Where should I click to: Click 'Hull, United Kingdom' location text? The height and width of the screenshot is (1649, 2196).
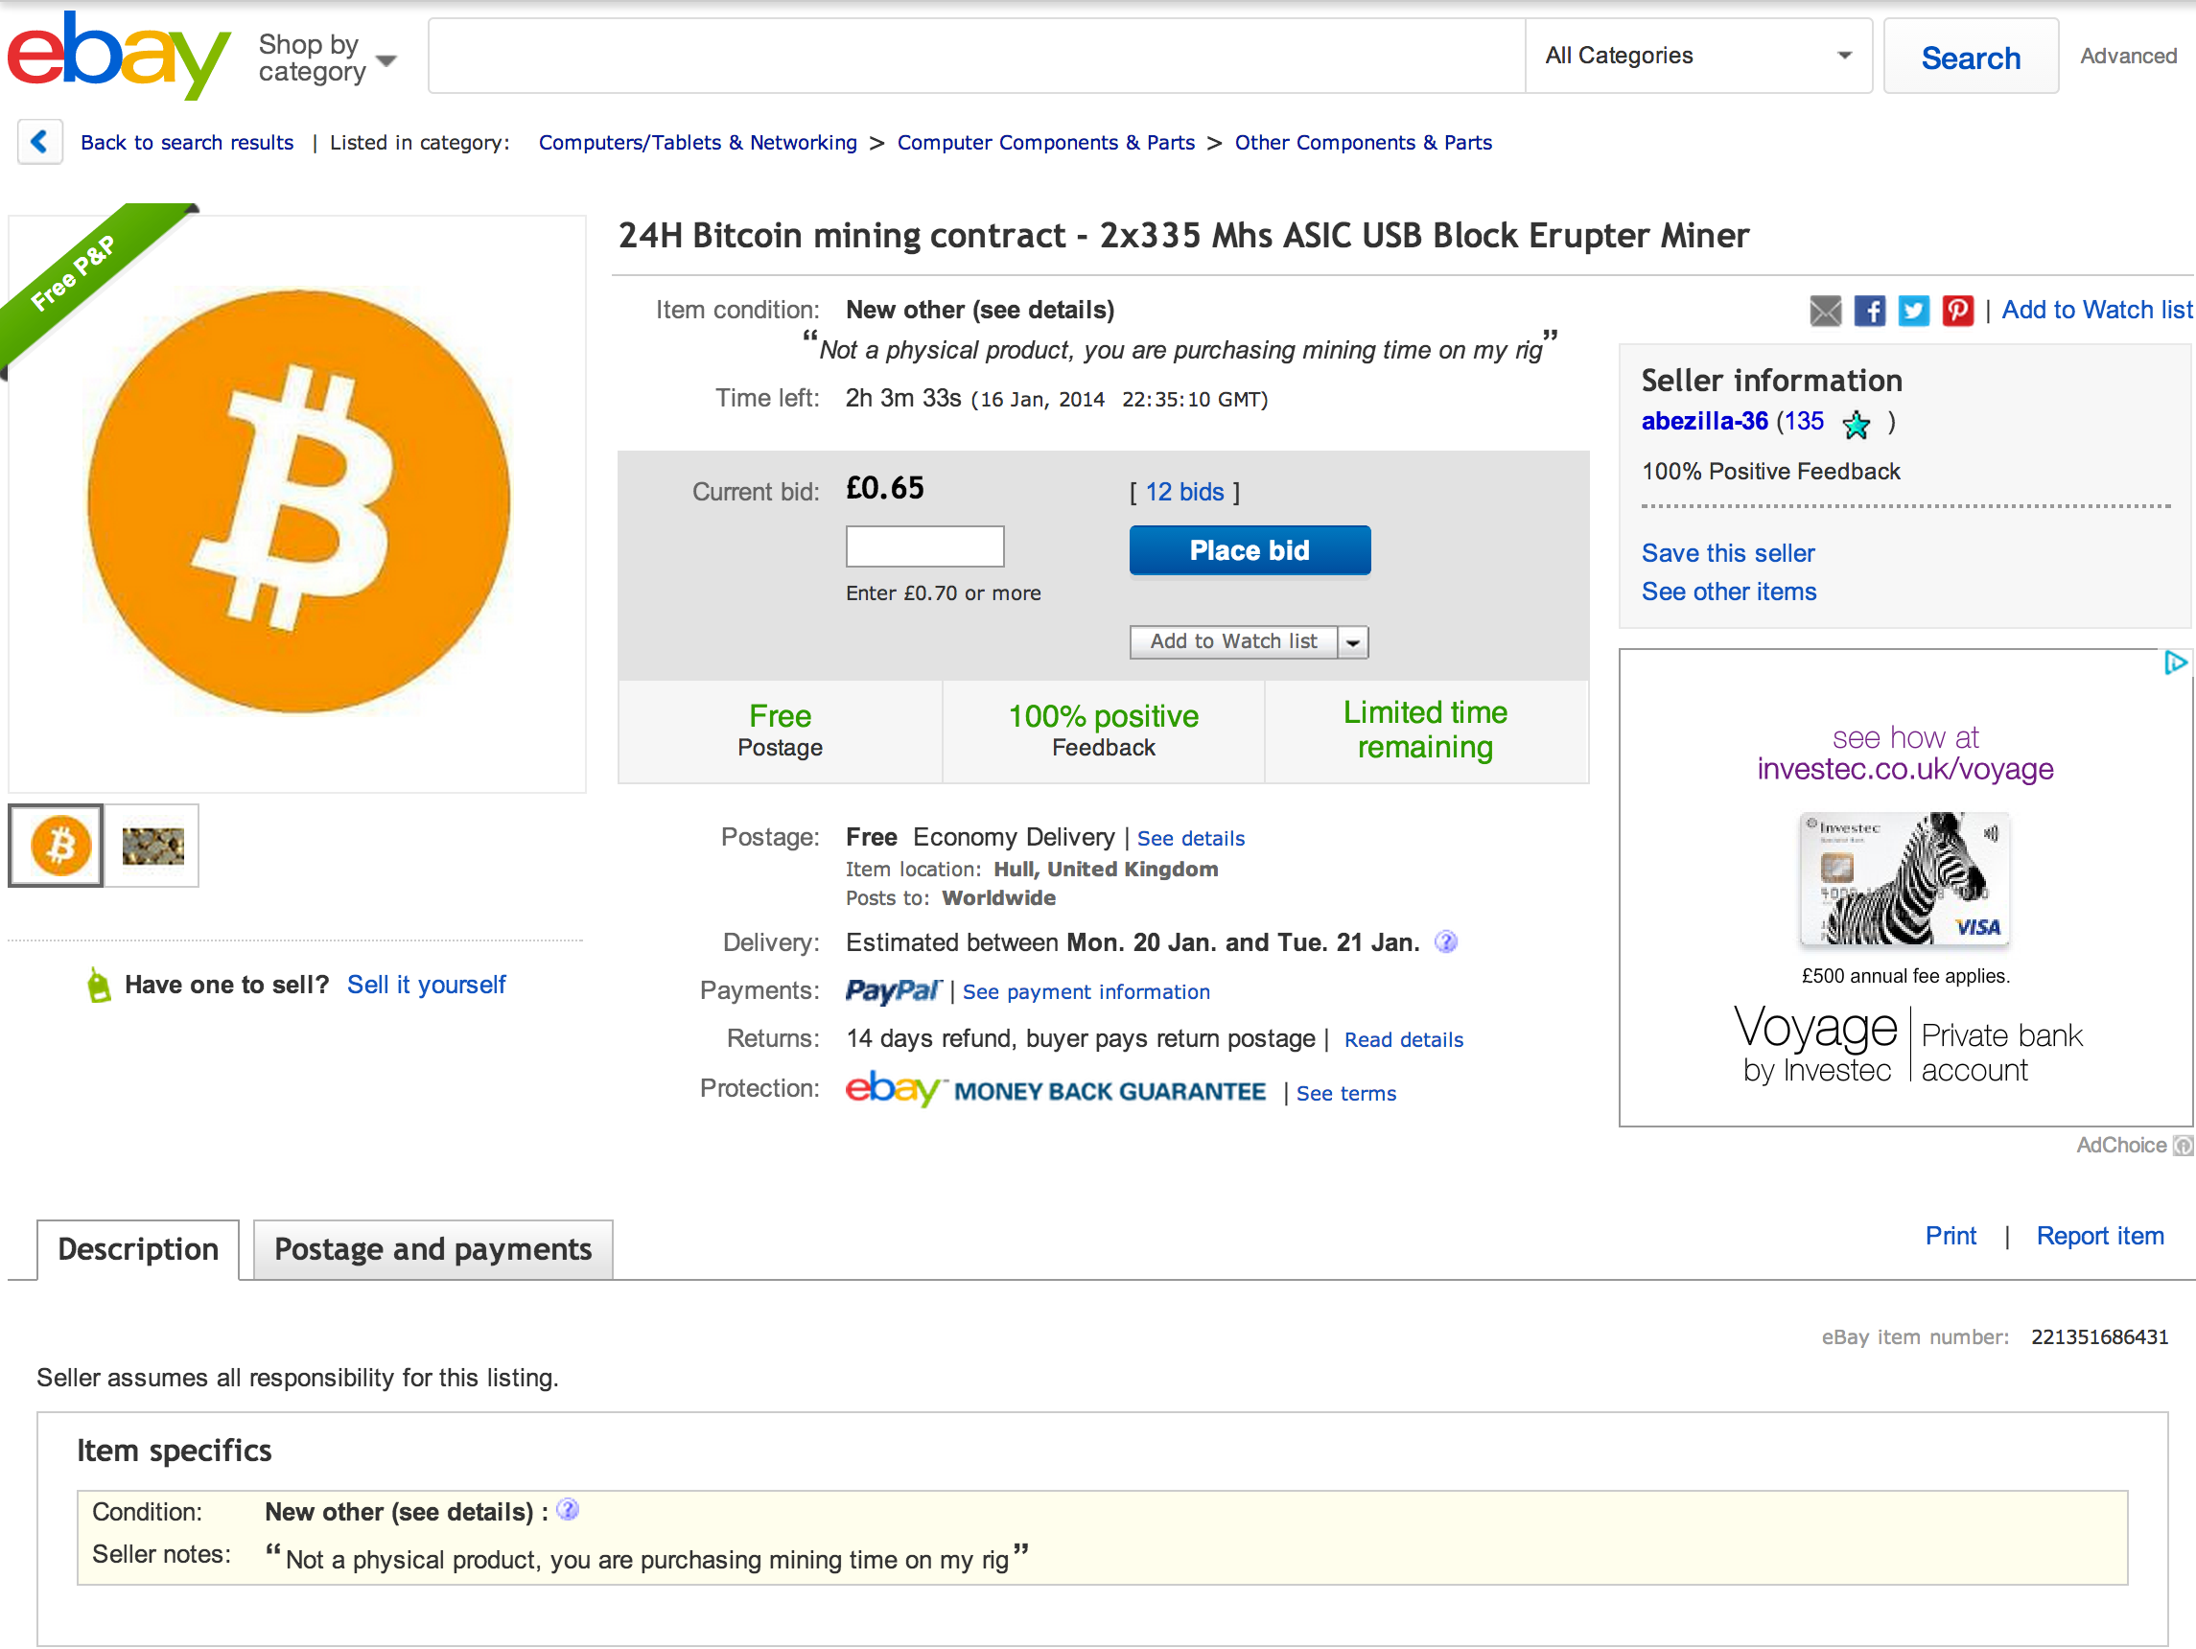click(1105, 870)
